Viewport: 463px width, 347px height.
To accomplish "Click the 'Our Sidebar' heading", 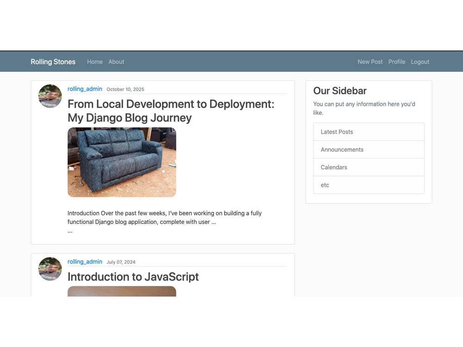I will (340, 91).
